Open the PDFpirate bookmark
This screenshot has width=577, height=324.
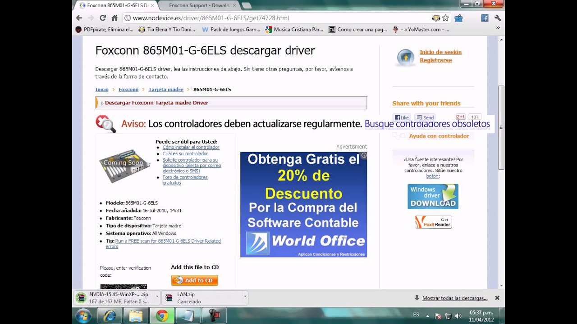105,30
